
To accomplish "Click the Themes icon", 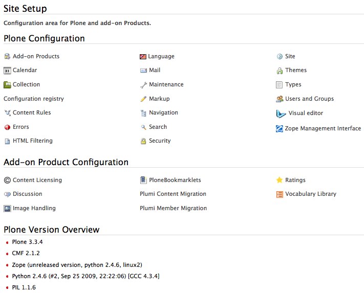I will (280, 71).
